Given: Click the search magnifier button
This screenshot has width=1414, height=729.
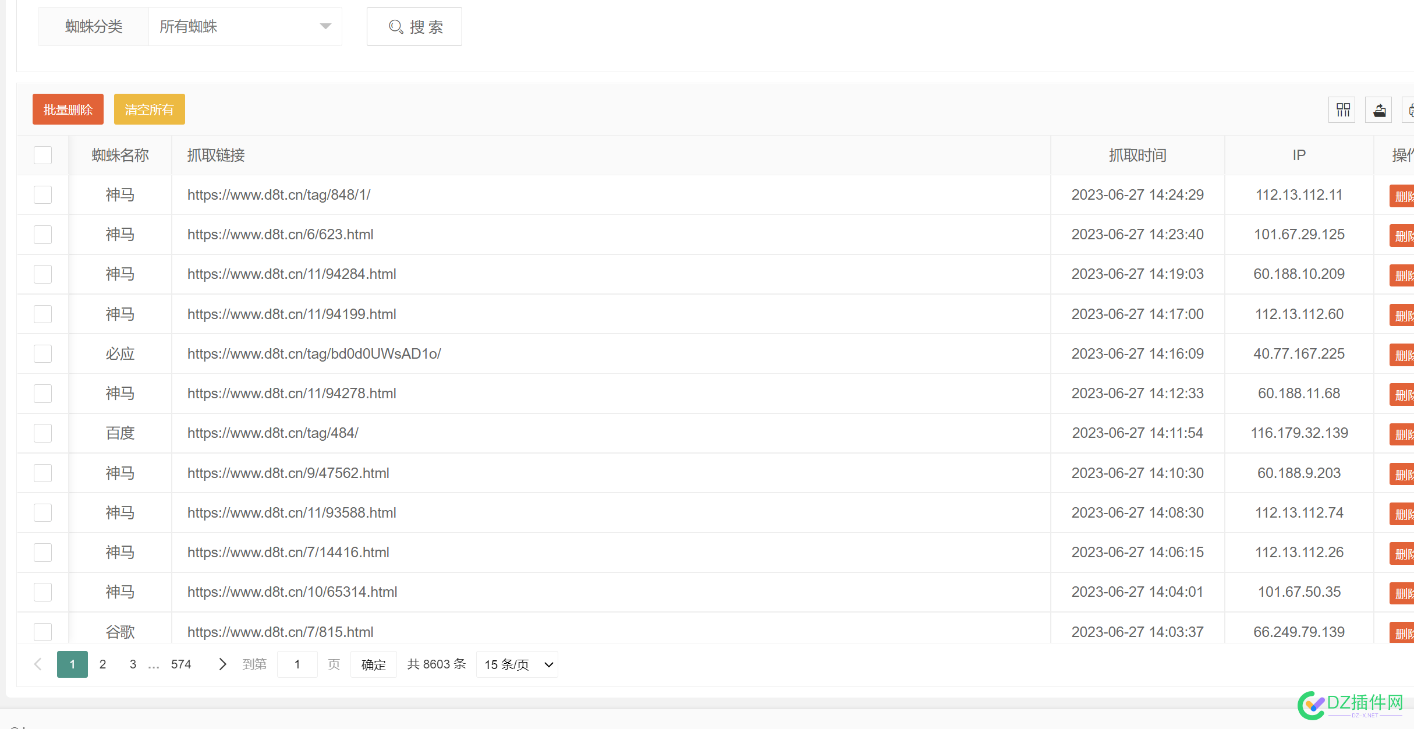Looking at the screenshot, I should tap(414, 27).
